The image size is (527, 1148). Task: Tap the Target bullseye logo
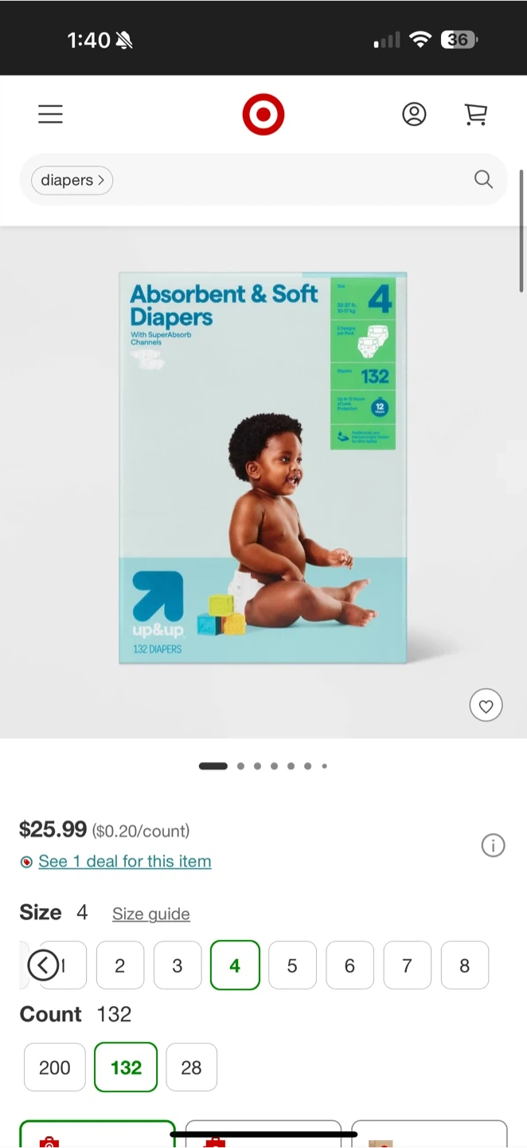pos(263,115)
